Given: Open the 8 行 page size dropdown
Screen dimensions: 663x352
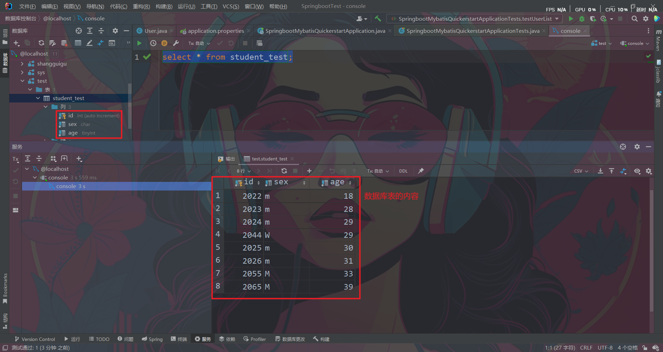Looking at the screenshot, I should pos(244,171).
